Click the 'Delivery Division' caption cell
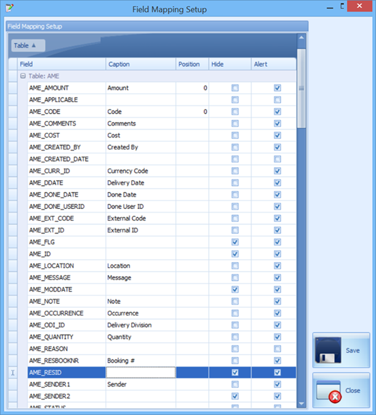 tap(141, 325)
